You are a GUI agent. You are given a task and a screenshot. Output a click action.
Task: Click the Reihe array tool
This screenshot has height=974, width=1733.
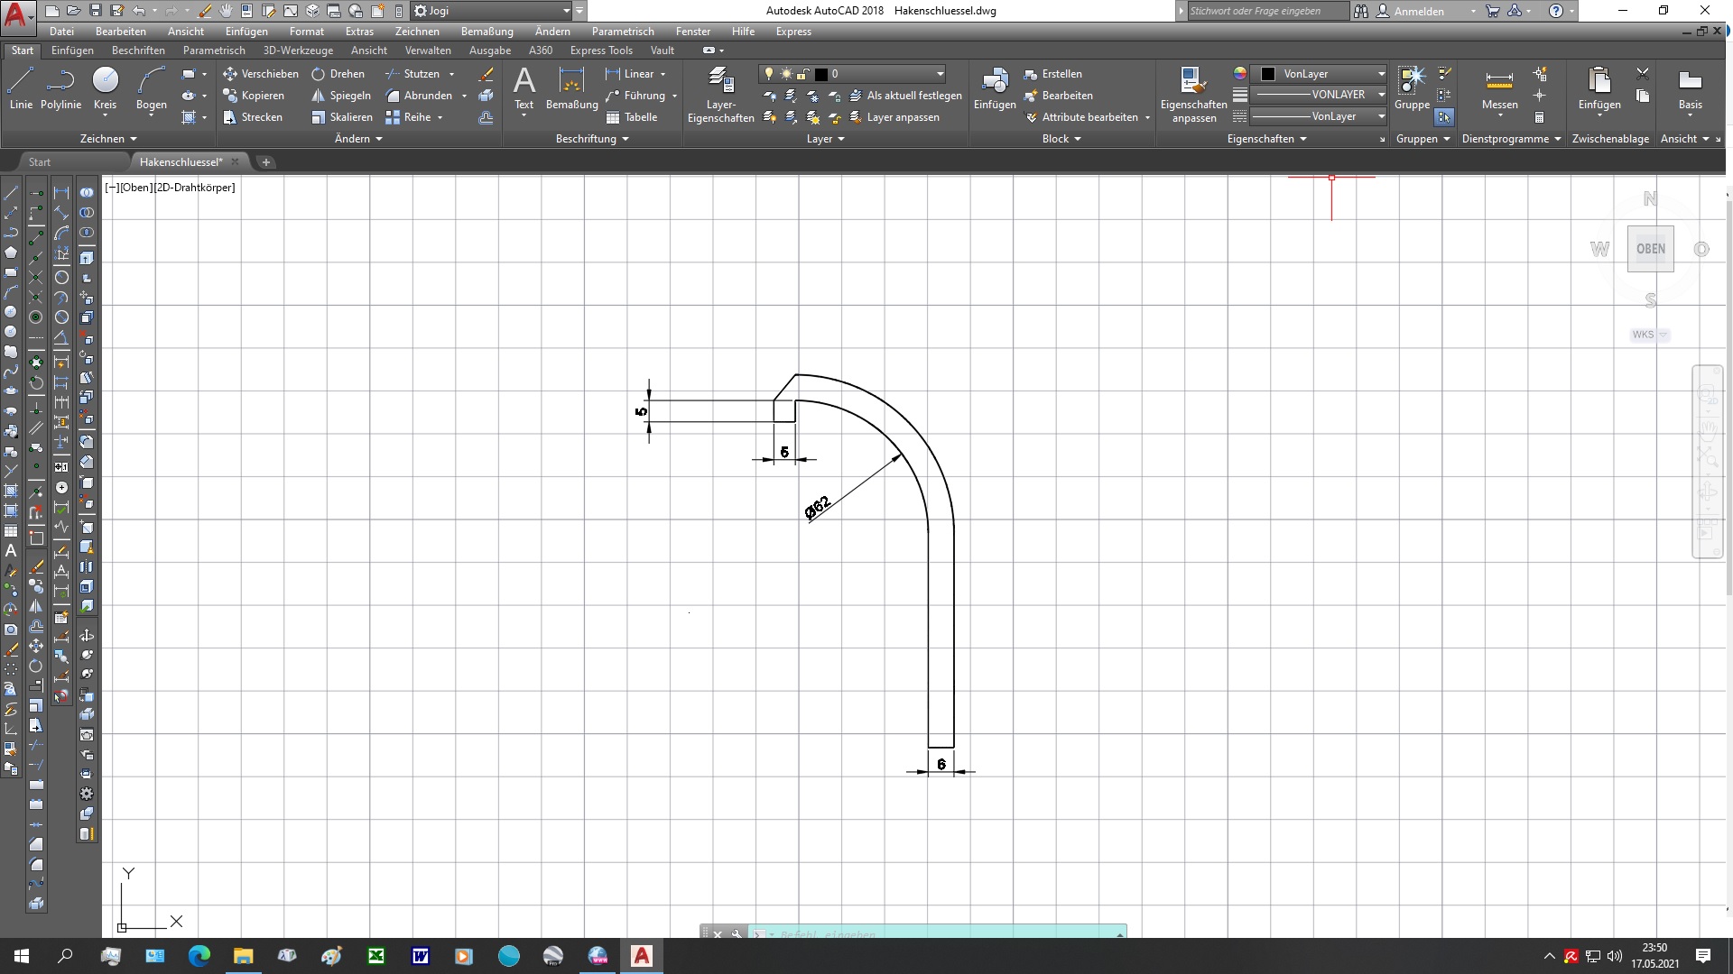(408, 117)
